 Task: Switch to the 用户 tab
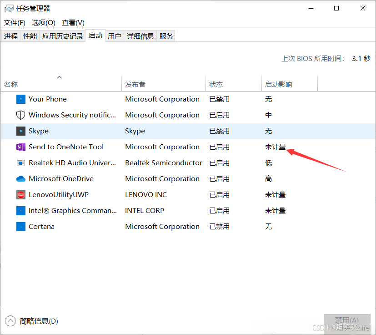click(x=115, y=36)
